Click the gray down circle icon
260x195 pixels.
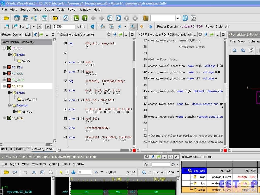(x=135, y=18)
